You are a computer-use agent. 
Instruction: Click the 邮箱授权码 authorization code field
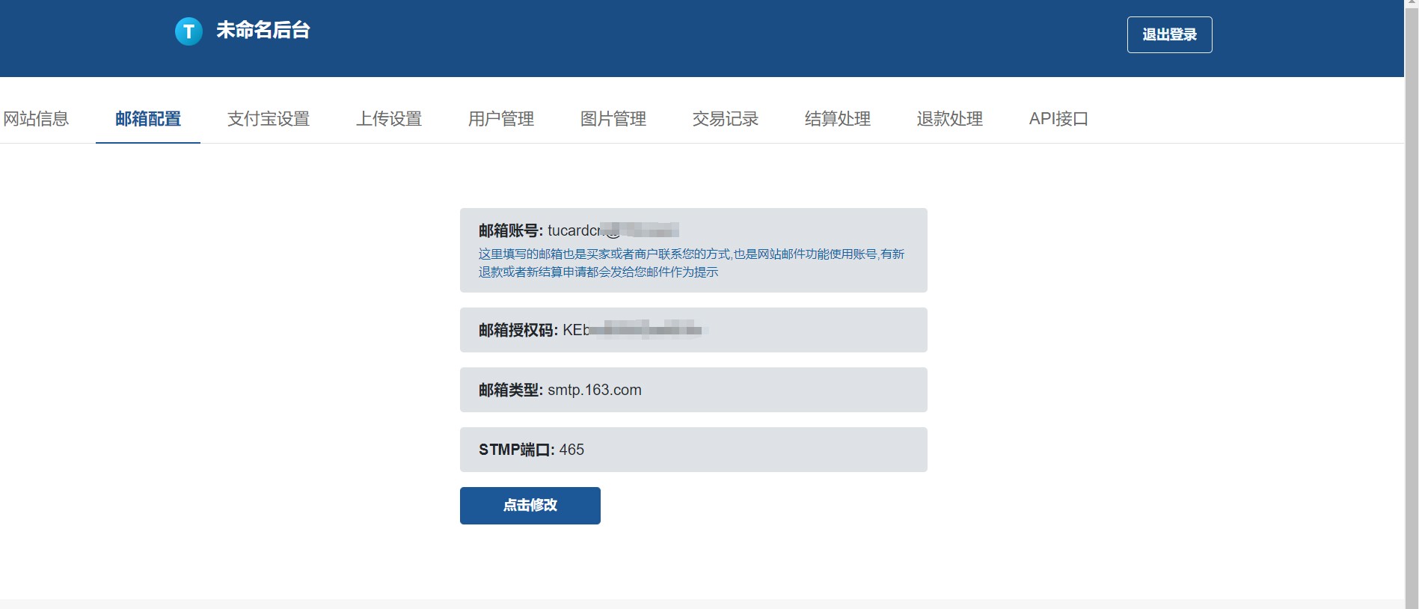[x=693, y=330]
